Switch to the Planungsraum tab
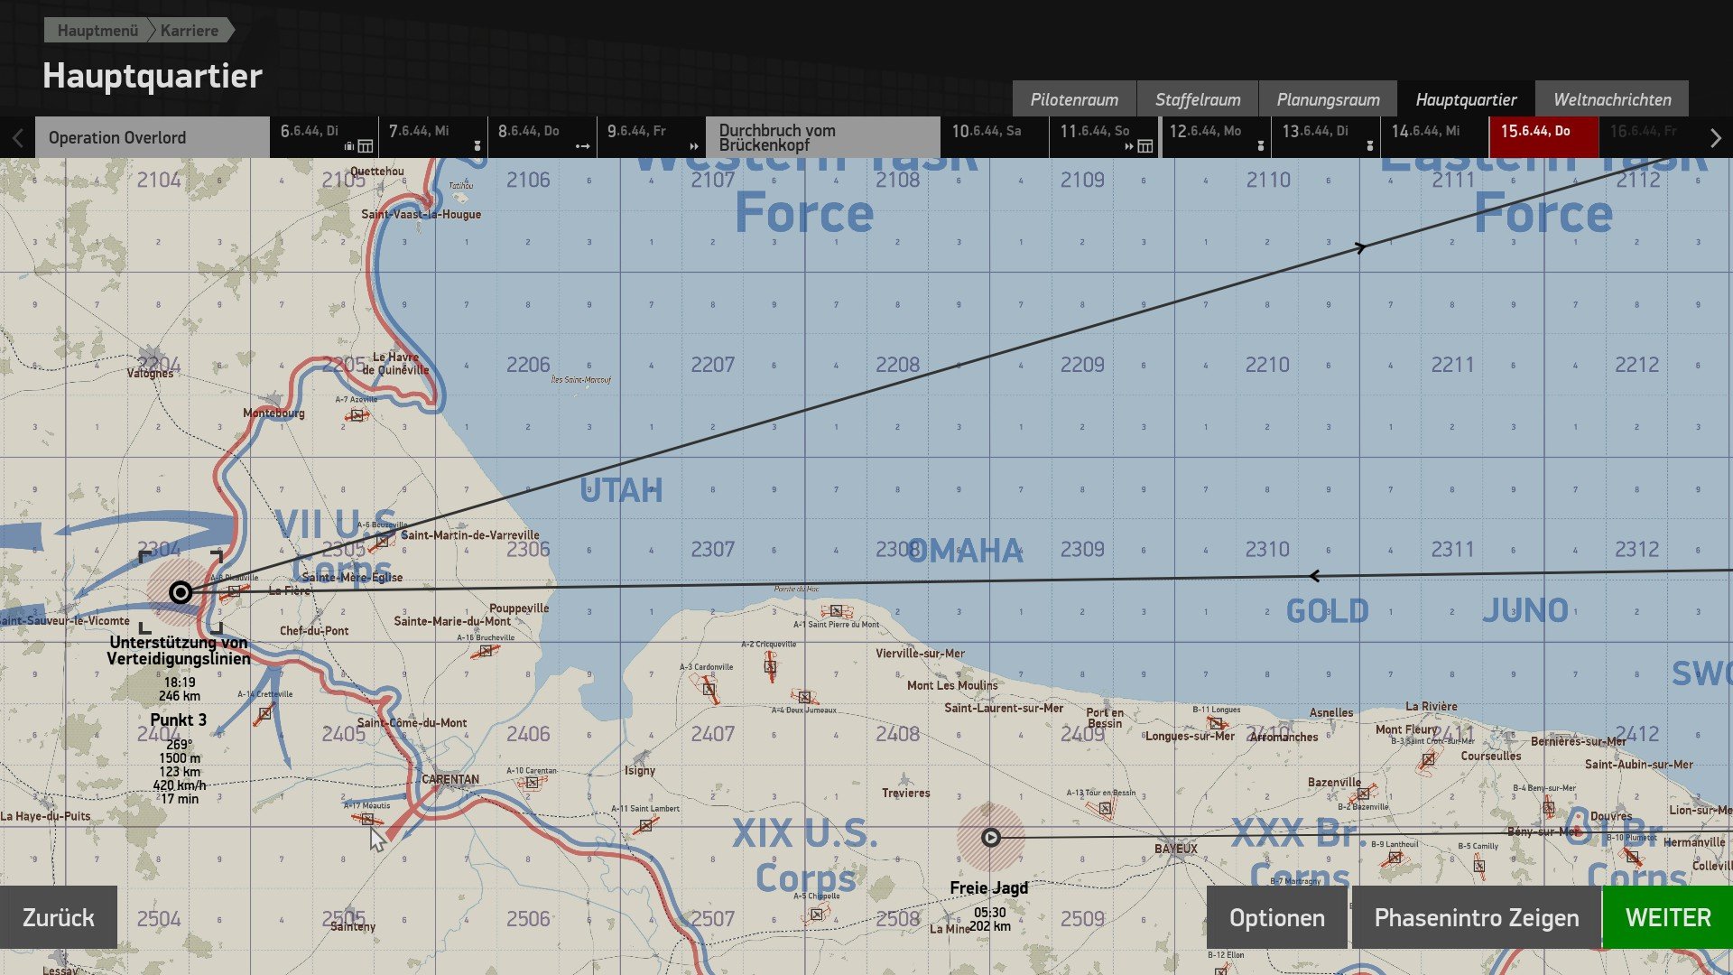Image resolution: width=1733 pixels, height=975 pixels. [1328, 99]
